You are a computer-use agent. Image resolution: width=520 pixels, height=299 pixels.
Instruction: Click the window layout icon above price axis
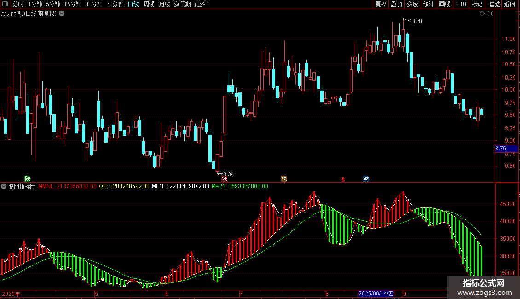[491, 14]
